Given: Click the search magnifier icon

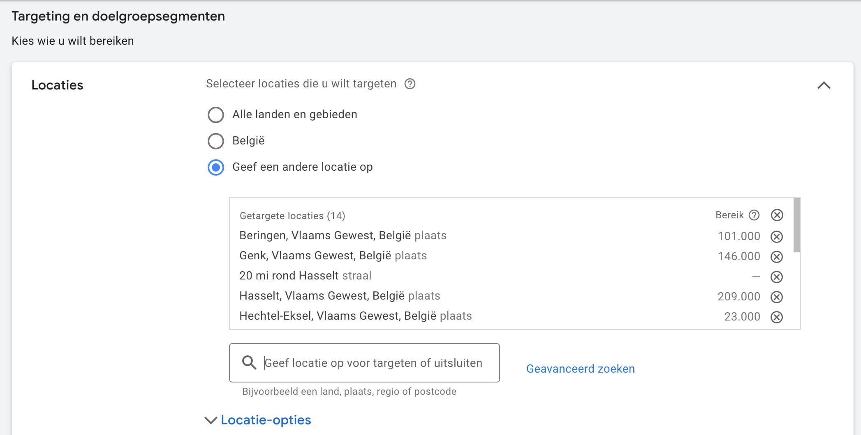Looking at the screenshot, I should click(249, 363).
